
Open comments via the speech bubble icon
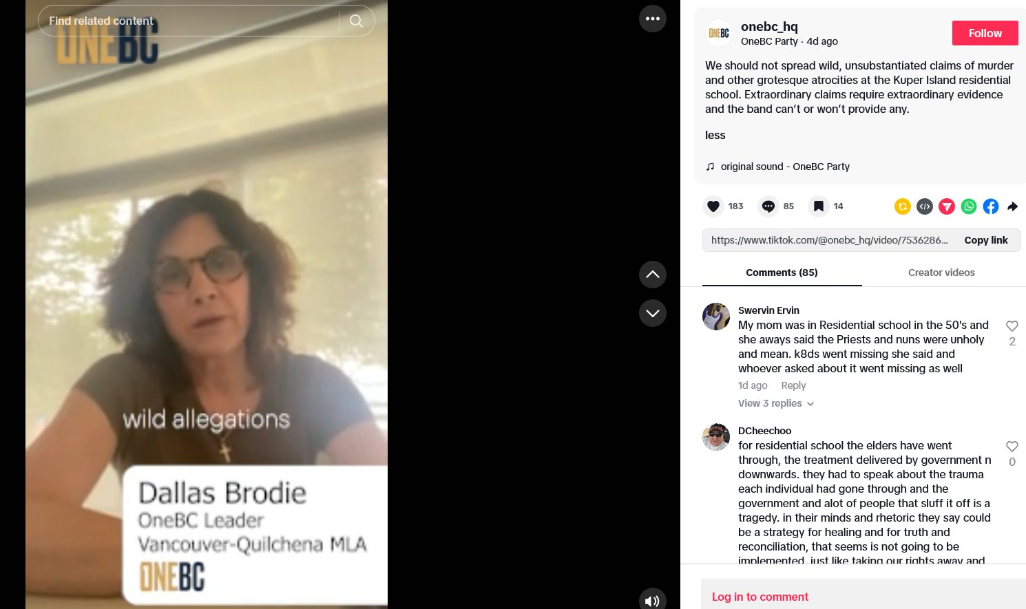click(768, 206)
